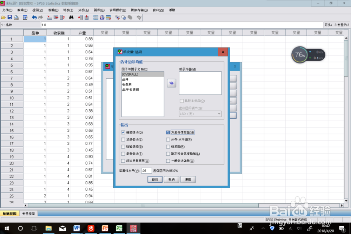The width and height of the screenshot is (351, 234).
Task: Click the Select cases toolbar icon
Action: click(108, 18)
